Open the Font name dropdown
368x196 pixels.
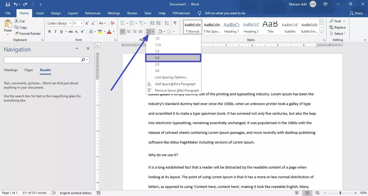click(70, 23)
